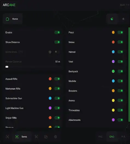Turn off the Medkits toggle
The height and width of the screenshot is (144, 130).
click(x=120, y=81)
